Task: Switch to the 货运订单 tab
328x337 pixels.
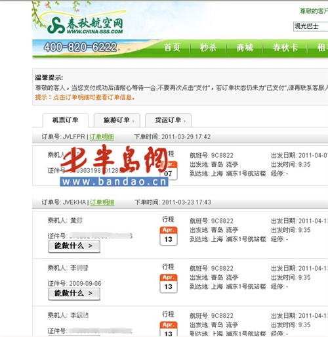Action: coord(168,120)
